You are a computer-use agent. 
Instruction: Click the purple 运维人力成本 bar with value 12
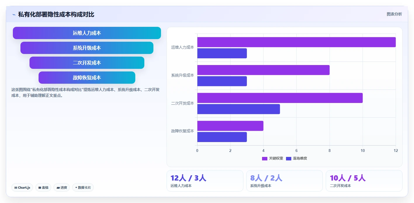(297, 42)
